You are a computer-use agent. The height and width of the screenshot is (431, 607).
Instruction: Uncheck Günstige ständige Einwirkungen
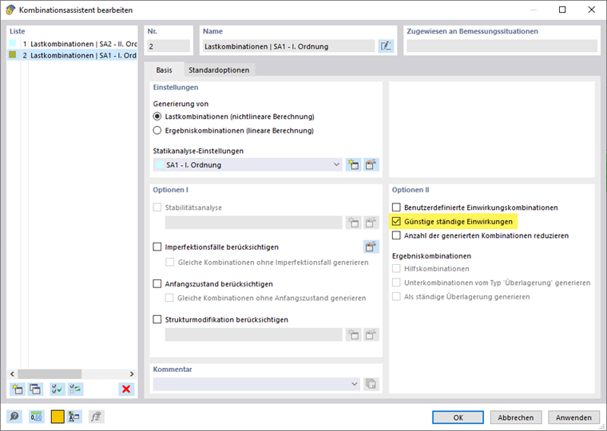tap(396, 221)
